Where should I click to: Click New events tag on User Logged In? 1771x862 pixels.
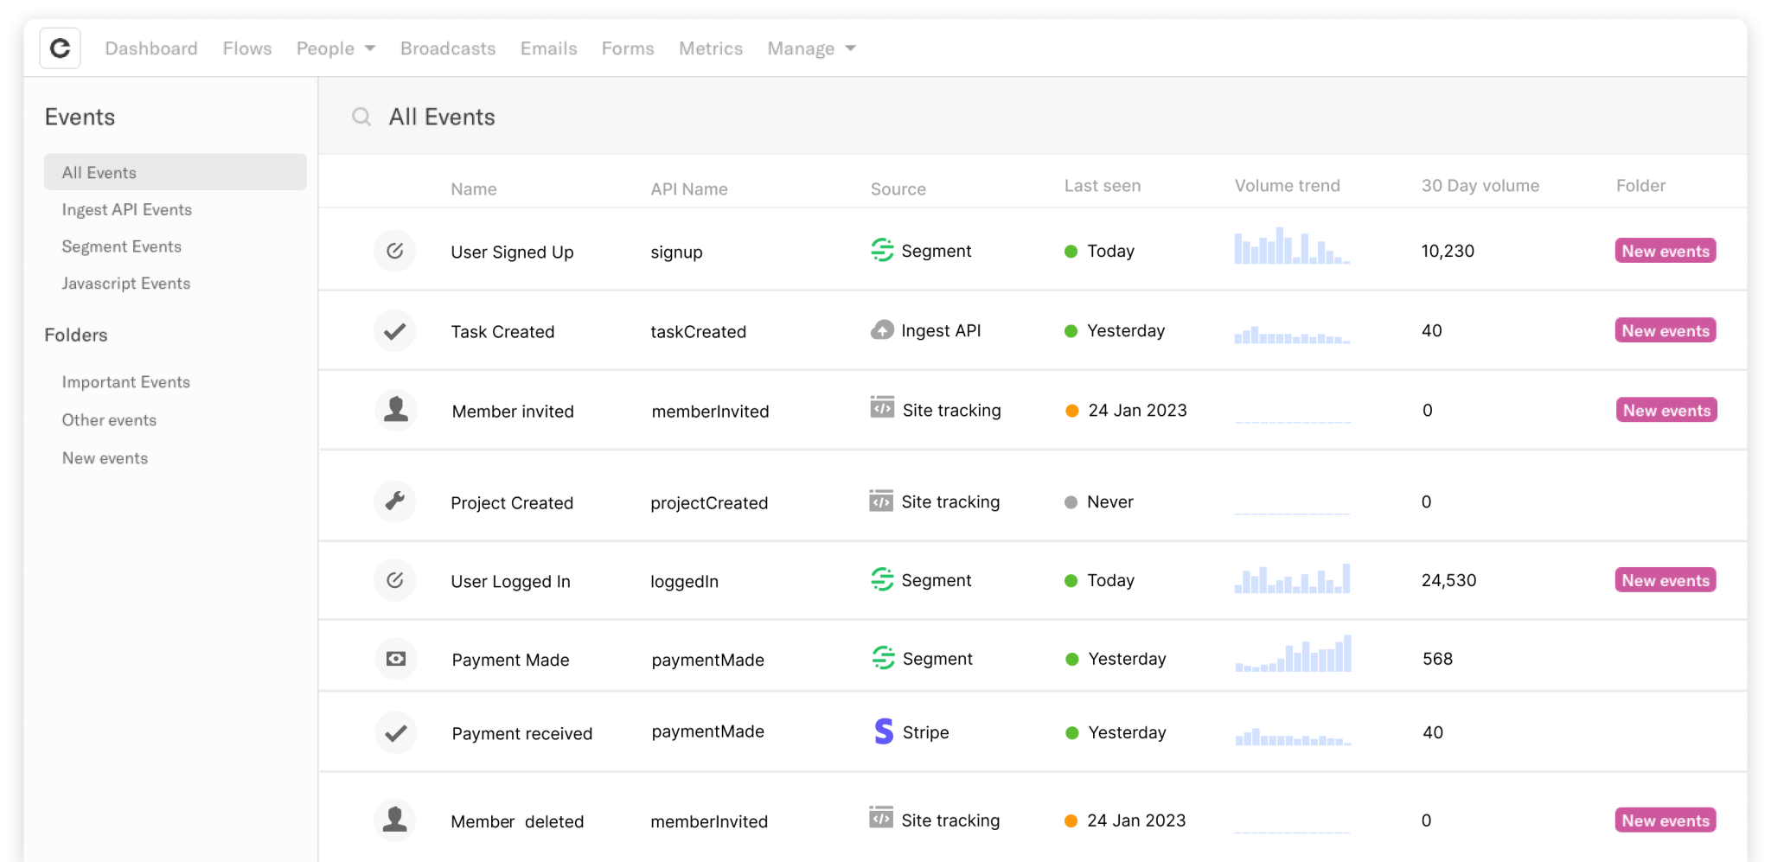click(x=1665, y=580)
